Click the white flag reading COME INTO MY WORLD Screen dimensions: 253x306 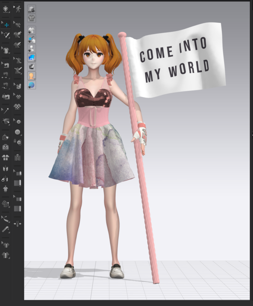click(175, 60)
